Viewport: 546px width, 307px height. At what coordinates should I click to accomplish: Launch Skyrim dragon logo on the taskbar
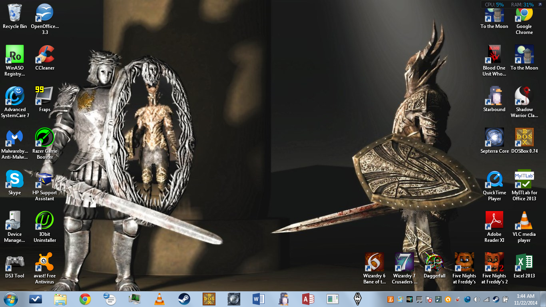[x=358, y=299]
